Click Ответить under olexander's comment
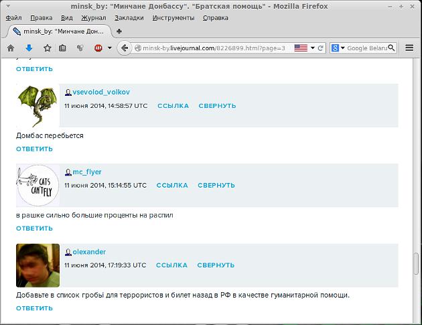 pyautogui.click(x=34, y=309)
